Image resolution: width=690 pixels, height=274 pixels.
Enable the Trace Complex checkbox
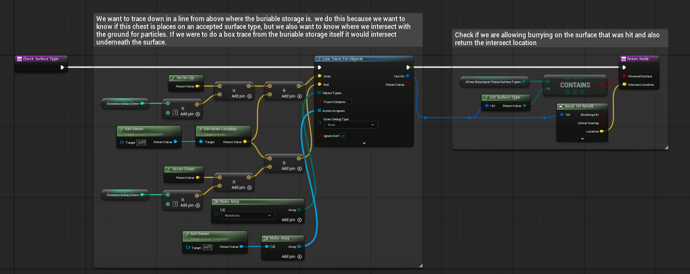click(349, 102)
